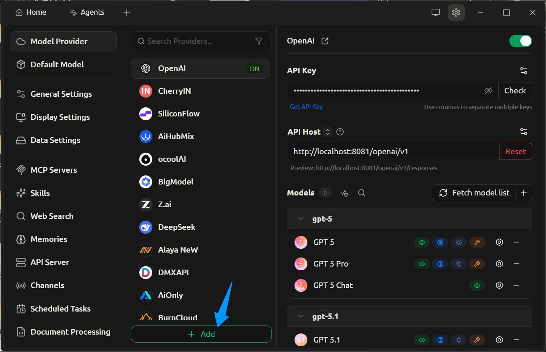
Task: Select the BigModel provider
Action: 200,182
